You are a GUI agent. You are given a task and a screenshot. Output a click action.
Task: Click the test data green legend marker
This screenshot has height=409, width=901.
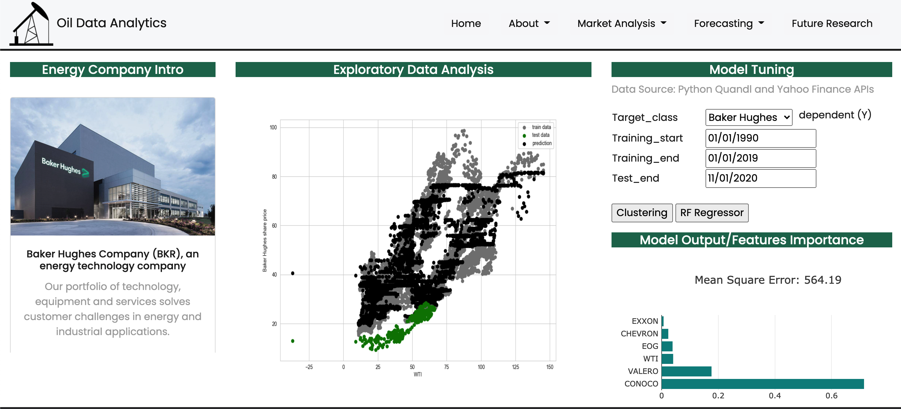[524, 135]
